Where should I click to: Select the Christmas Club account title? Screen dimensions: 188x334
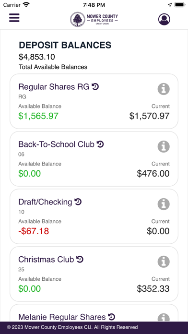(46, 260)
